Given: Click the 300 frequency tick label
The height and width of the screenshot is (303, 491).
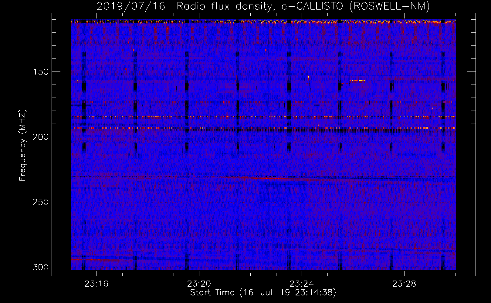Looking at the screenshot, I should [x=41, y=267].
